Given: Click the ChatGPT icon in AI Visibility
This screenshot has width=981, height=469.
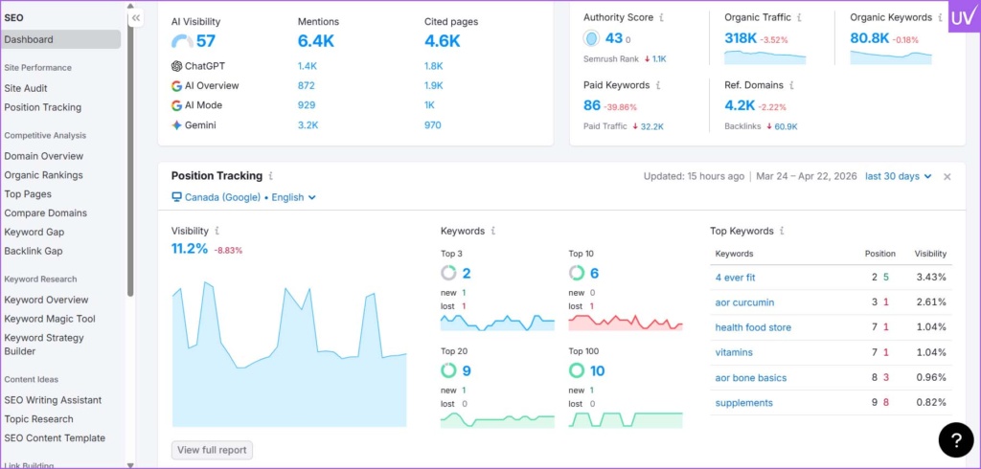Looking at the screenshot, I should (x=176, y=66).
